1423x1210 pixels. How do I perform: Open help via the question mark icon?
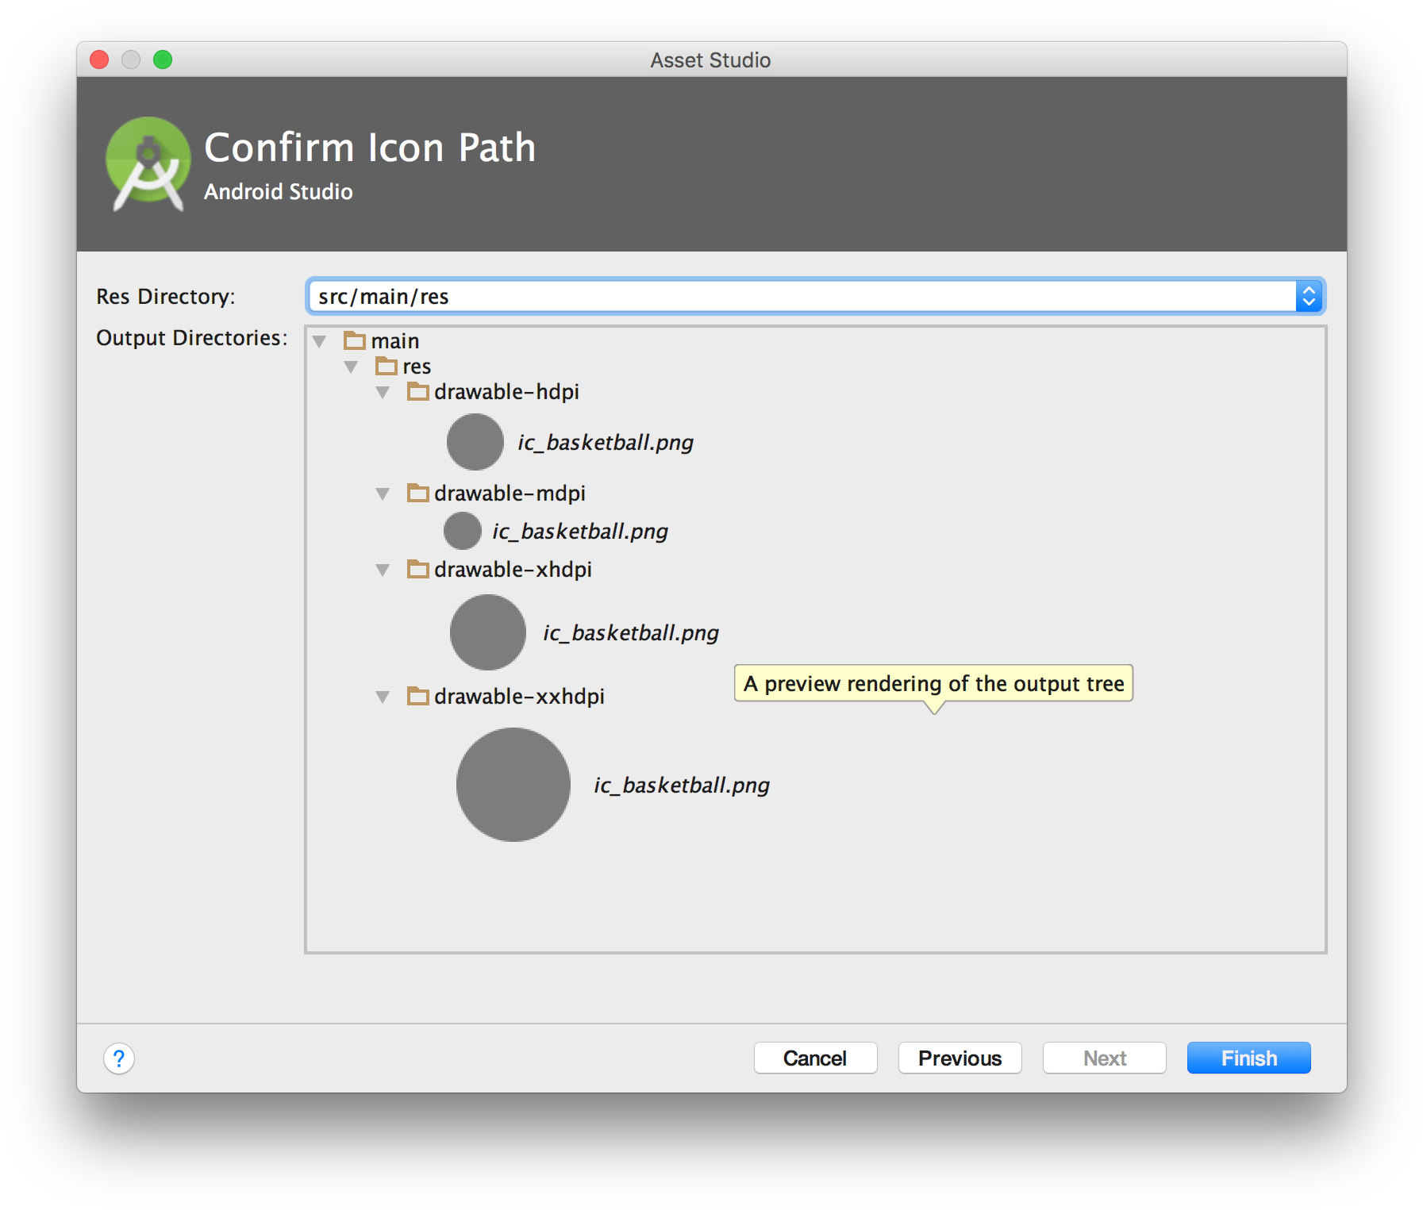coord(119,1058)
